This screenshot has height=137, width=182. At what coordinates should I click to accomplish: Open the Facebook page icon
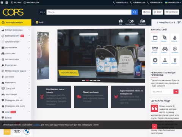tap(2, 3)
